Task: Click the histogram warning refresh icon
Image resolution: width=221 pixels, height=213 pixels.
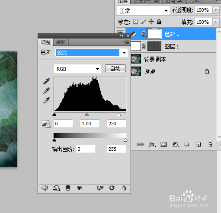Action: click(46, 124)
